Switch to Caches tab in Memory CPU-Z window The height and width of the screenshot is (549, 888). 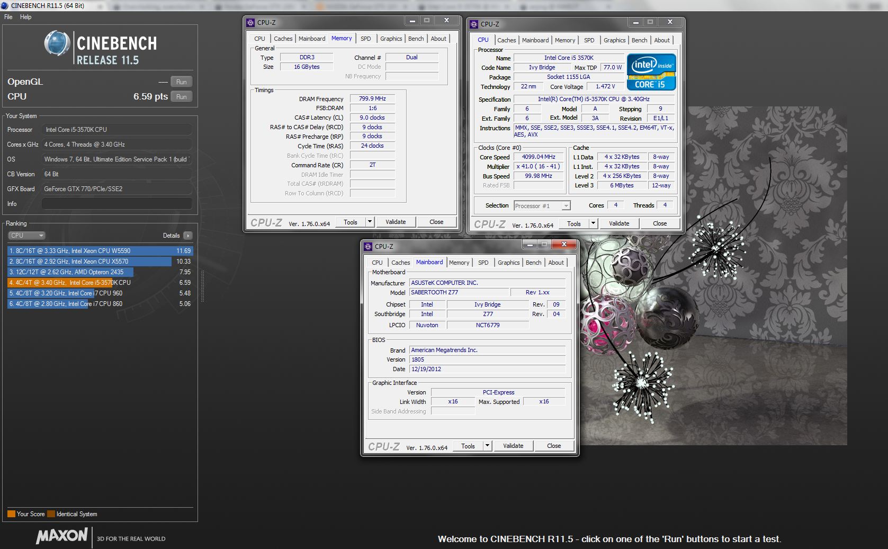pyautogui.click(x=283, y=39)
